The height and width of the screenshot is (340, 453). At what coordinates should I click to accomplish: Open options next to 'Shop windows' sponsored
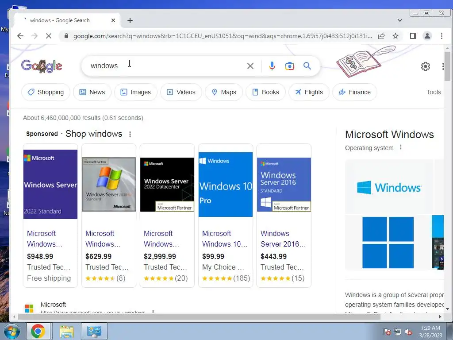[x=130, y=134]
